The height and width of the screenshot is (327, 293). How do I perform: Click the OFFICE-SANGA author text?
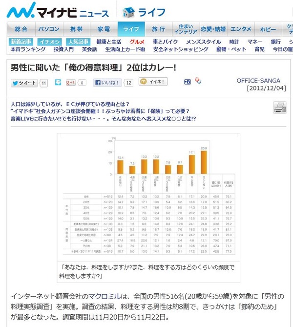(258, 81)
